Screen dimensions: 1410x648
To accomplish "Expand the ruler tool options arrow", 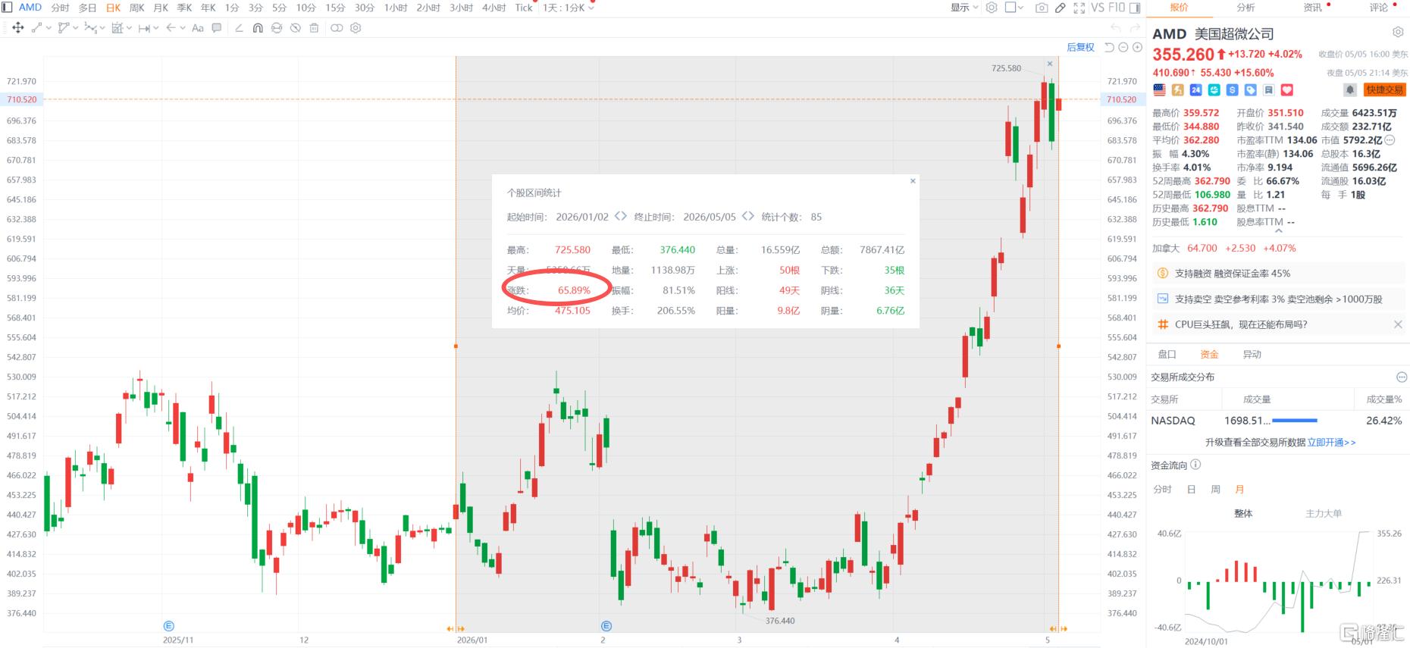I will (156, 28).
